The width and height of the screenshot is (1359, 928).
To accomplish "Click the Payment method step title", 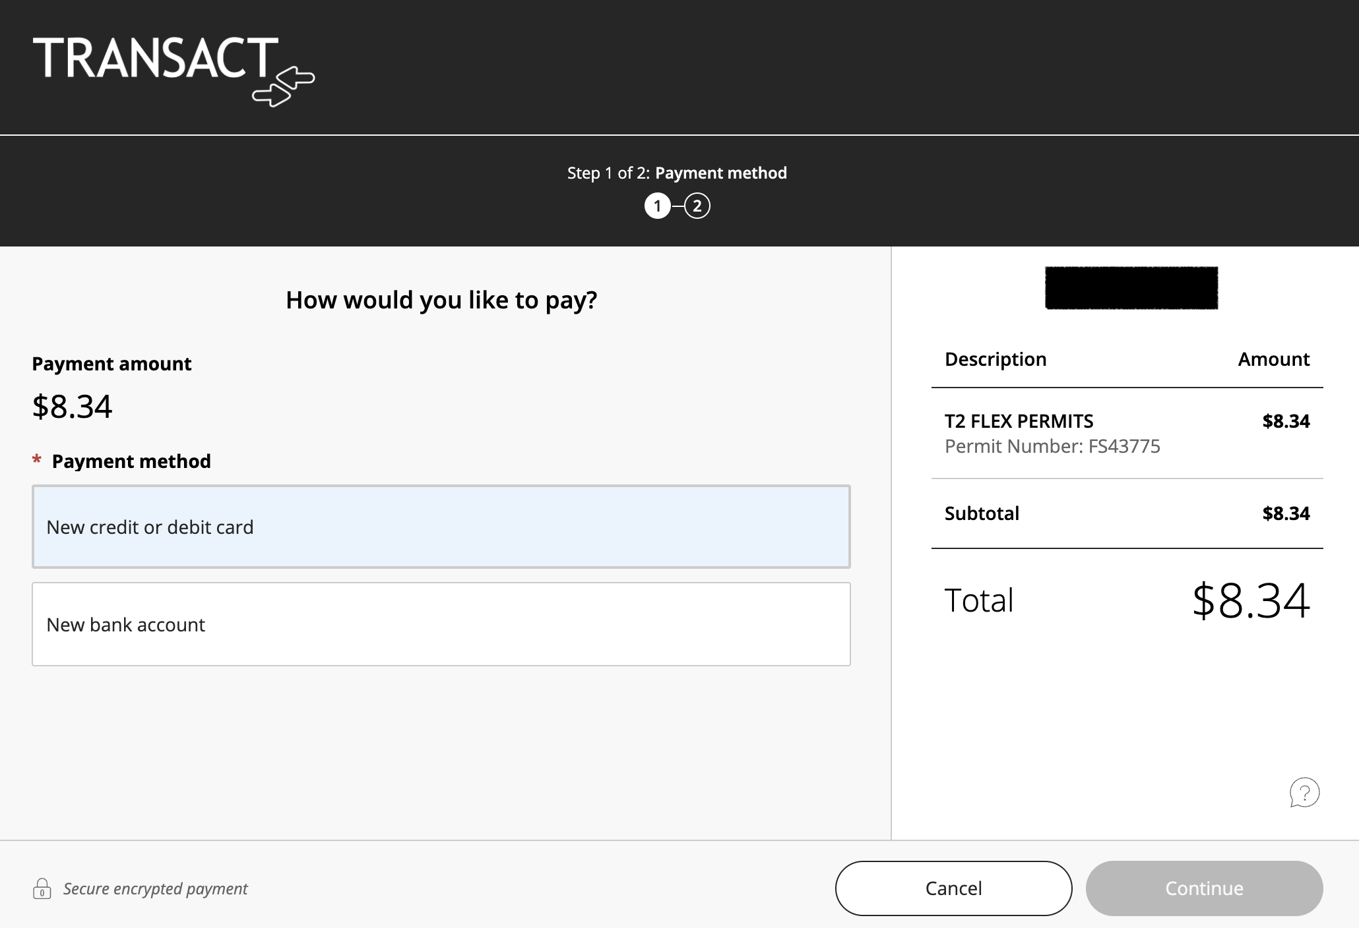I will click(x=721, y=173).
